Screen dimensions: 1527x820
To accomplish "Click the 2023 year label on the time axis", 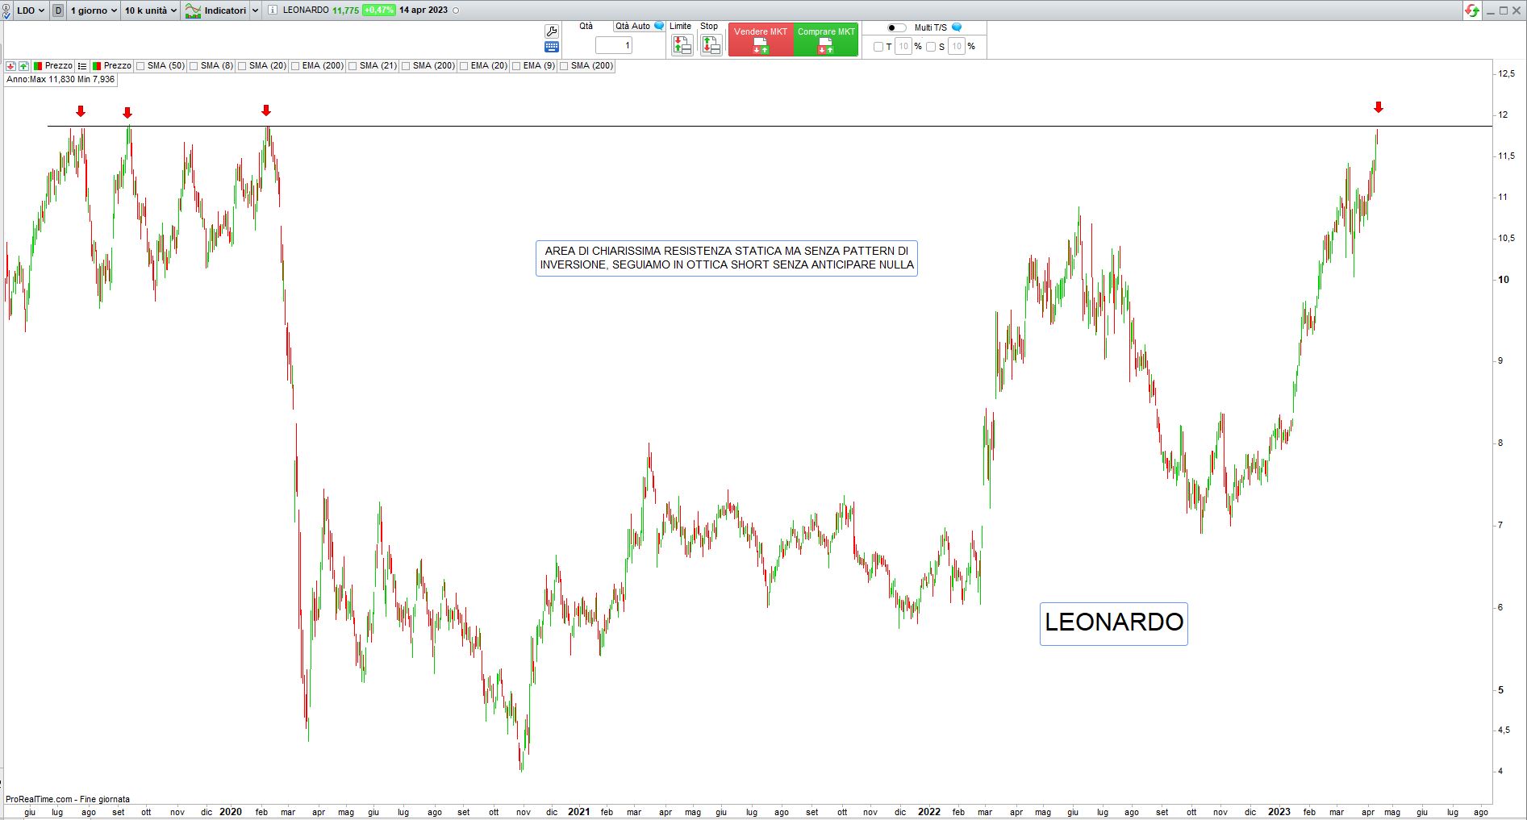I will [x=1279, y=812].
